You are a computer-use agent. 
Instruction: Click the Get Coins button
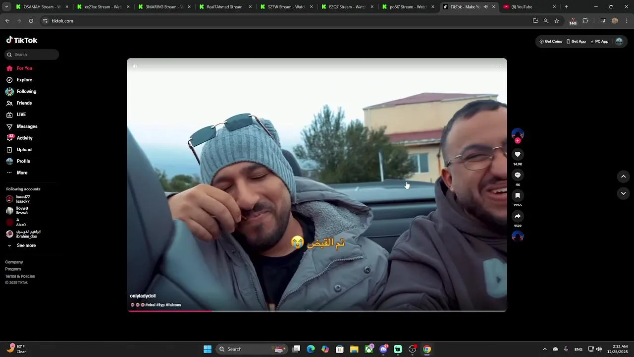pos(551,42)
